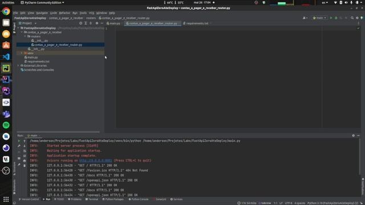Viewport: 365px width, 205px height.
Task: Toggle soft-wrap in Run console
Action: (x=25, y=151)
